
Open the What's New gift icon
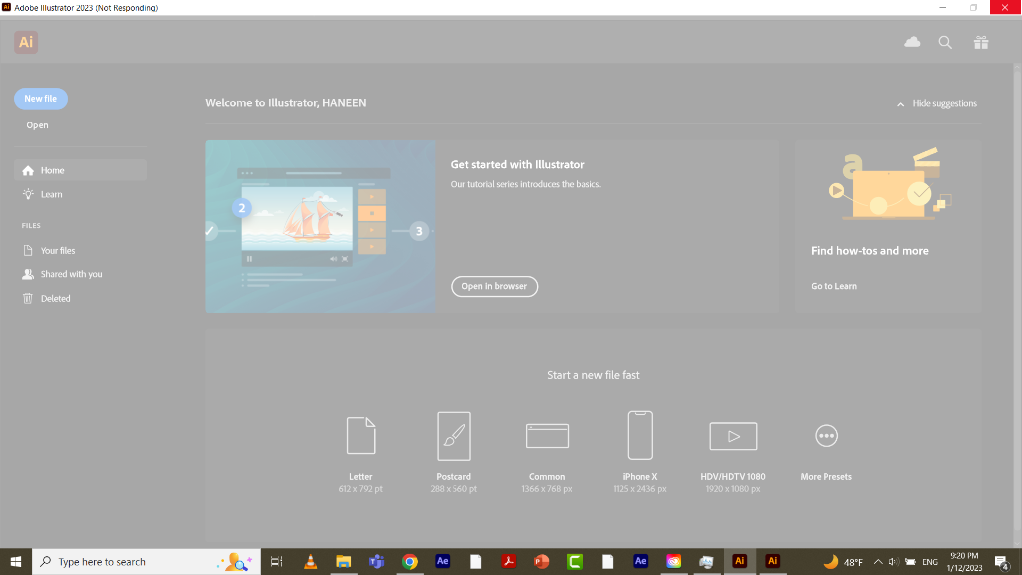coord(981,43)
